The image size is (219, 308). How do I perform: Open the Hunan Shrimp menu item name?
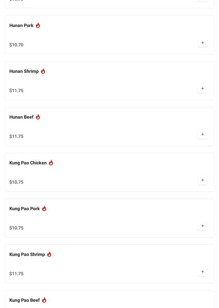pyautogui.click(x=24, y=71)
